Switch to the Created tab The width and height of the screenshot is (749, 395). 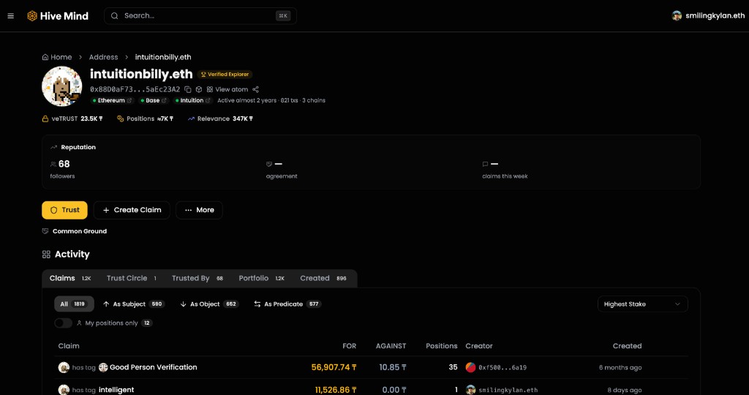[x=323, y=278]
